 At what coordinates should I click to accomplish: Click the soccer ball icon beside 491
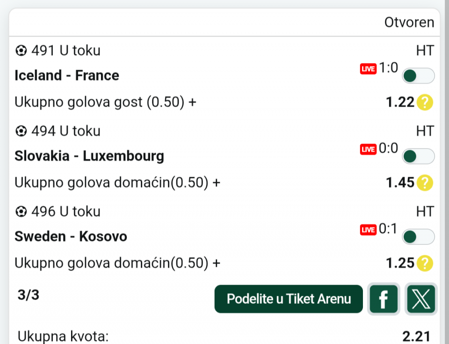click(21, 50)
